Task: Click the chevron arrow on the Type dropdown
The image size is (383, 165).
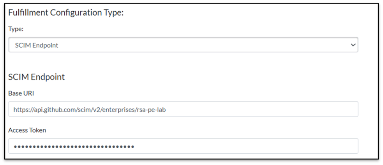Action: tap(353, 45)
